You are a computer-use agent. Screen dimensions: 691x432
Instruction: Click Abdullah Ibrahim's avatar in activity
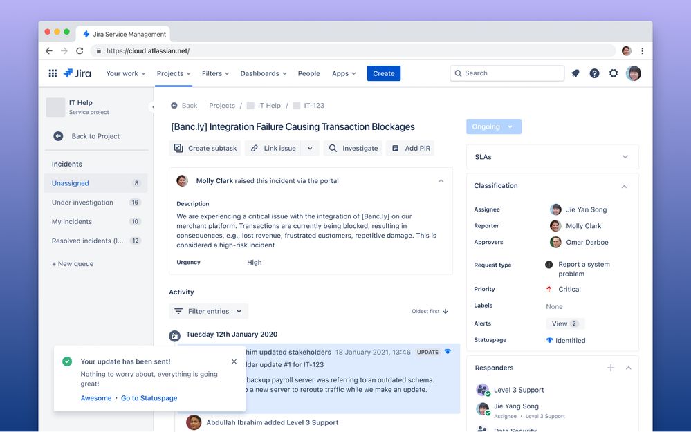point(194,422)
